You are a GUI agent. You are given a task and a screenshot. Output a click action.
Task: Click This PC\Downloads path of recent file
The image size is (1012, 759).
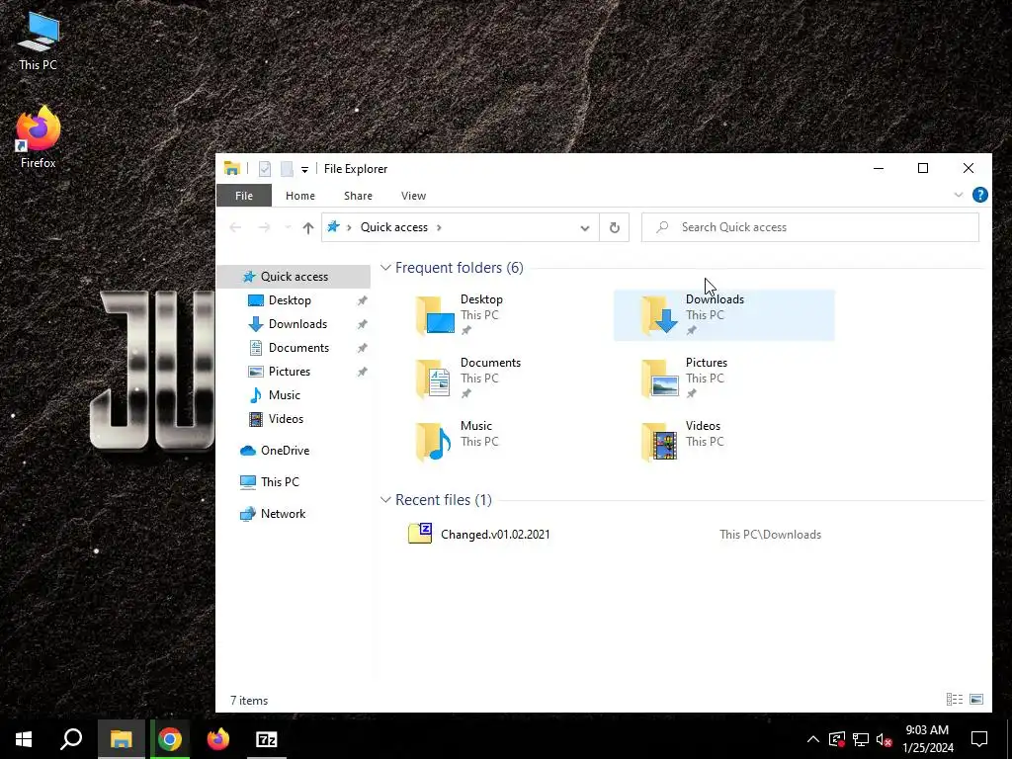pos(770,535)
